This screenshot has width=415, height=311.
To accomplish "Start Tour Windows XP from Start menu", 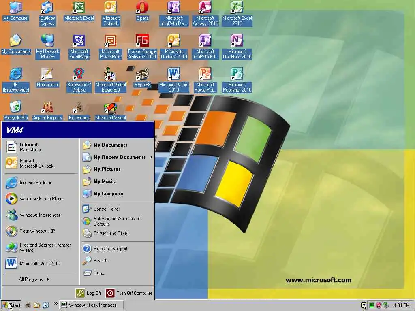I will tap(41, 231).
